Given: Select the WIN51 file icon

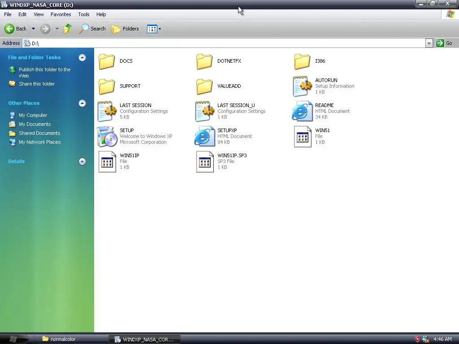Looking at the screenshot, I should (303, 136).
